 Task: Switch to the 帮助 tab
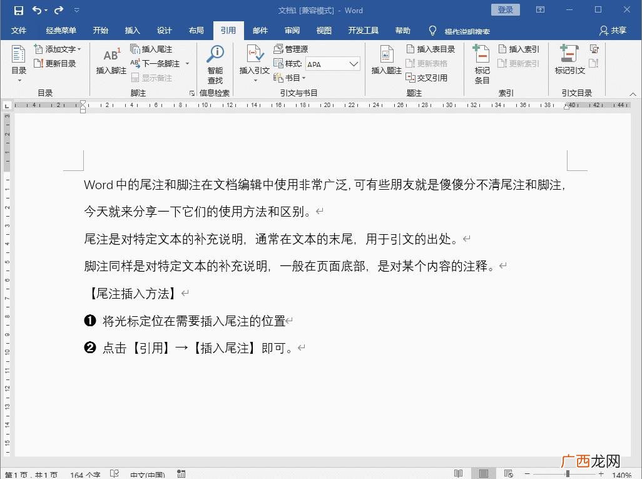[x=402, y=30]
